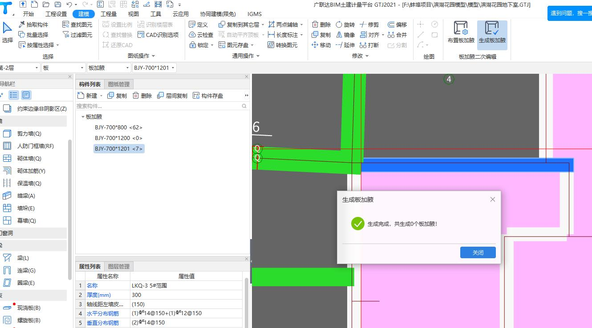Click the undo icon in quick access bar
This screenshot has width=592, height=328.
point(69,4)
